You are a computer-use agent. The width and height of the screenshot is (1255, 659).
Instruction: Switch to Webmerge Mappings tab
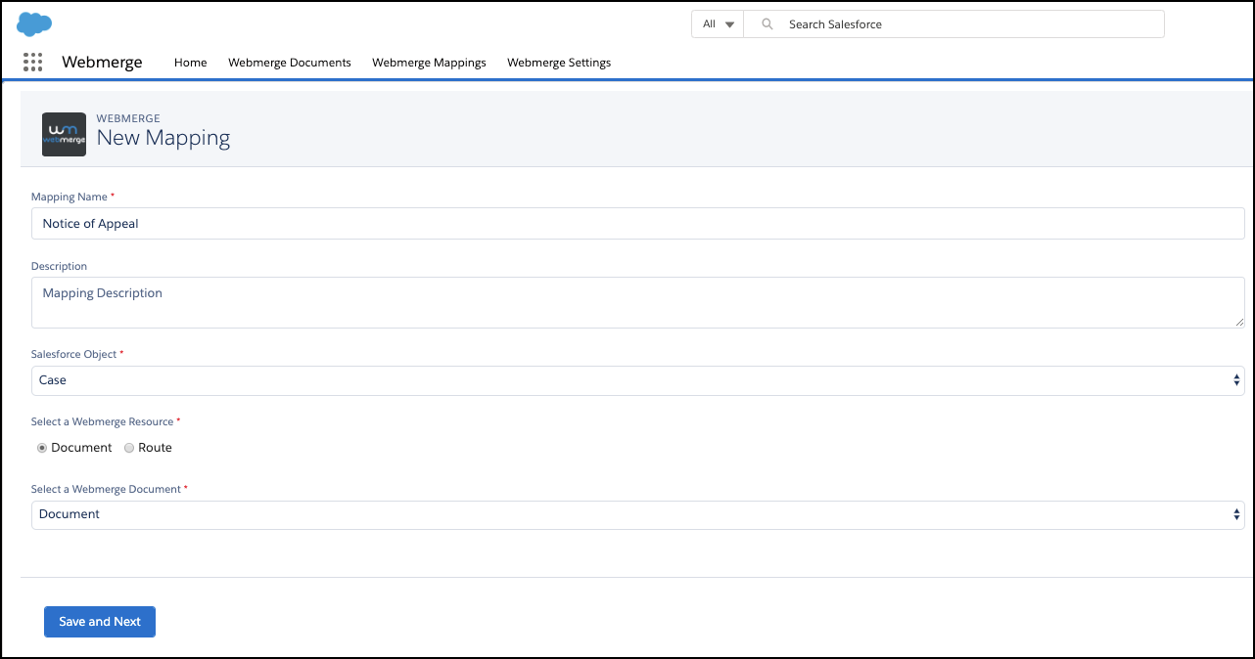click(429, 63)
